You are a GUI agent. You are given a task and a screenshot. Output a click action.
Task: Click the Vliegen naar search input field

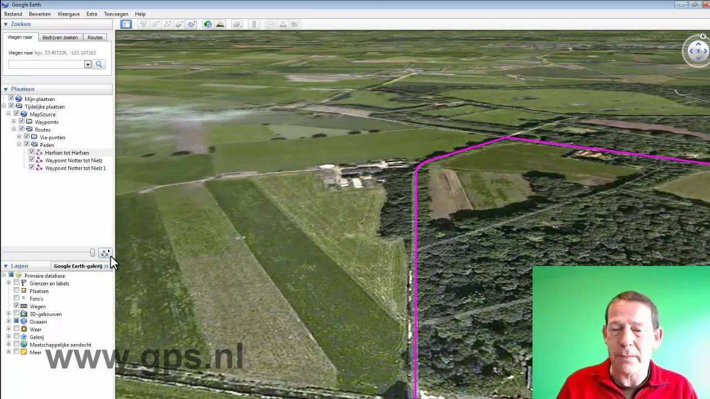click(46, 64)
